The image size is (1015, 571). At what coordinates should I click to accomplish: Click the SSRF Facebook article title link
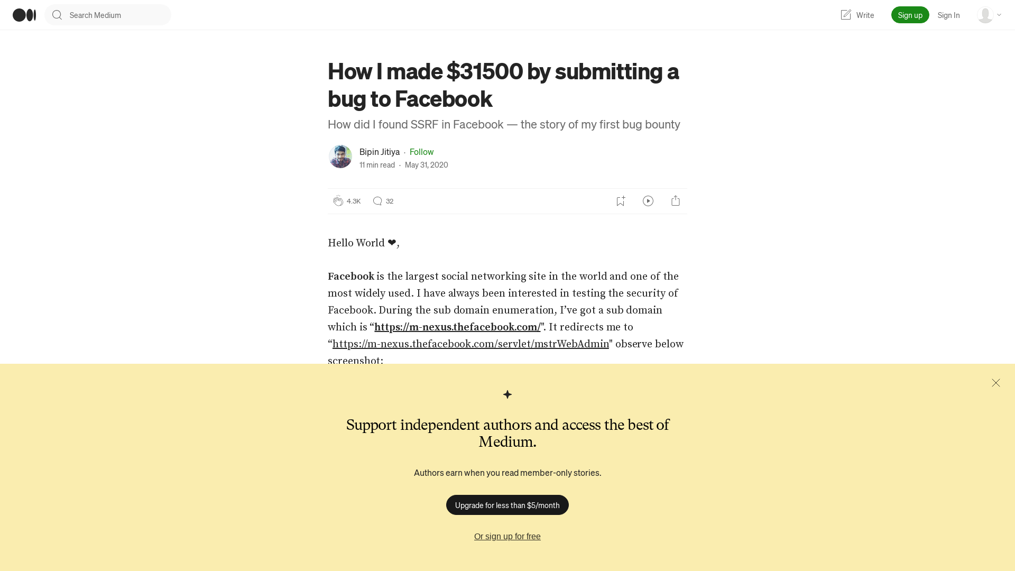click(x=503, y=84)
